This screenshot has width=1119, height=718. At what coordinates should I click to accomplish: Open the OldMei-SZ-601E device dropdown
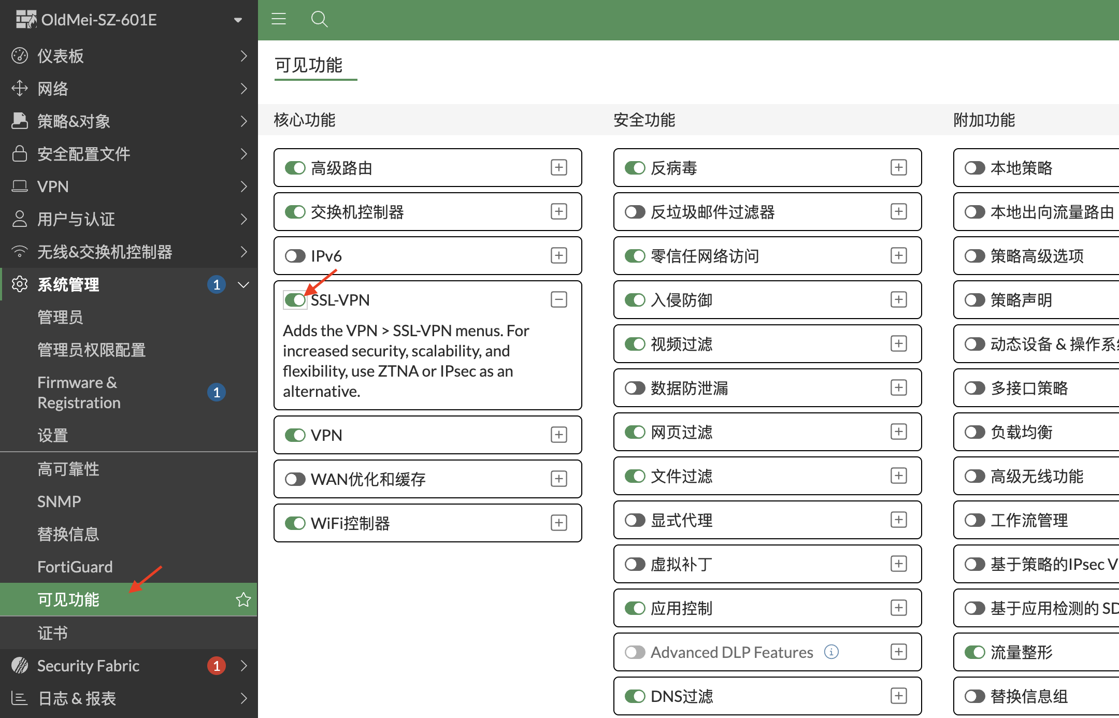[238, 20]
